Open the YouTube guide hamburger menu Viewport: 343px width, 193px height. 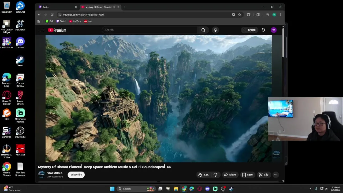(42, 30)
